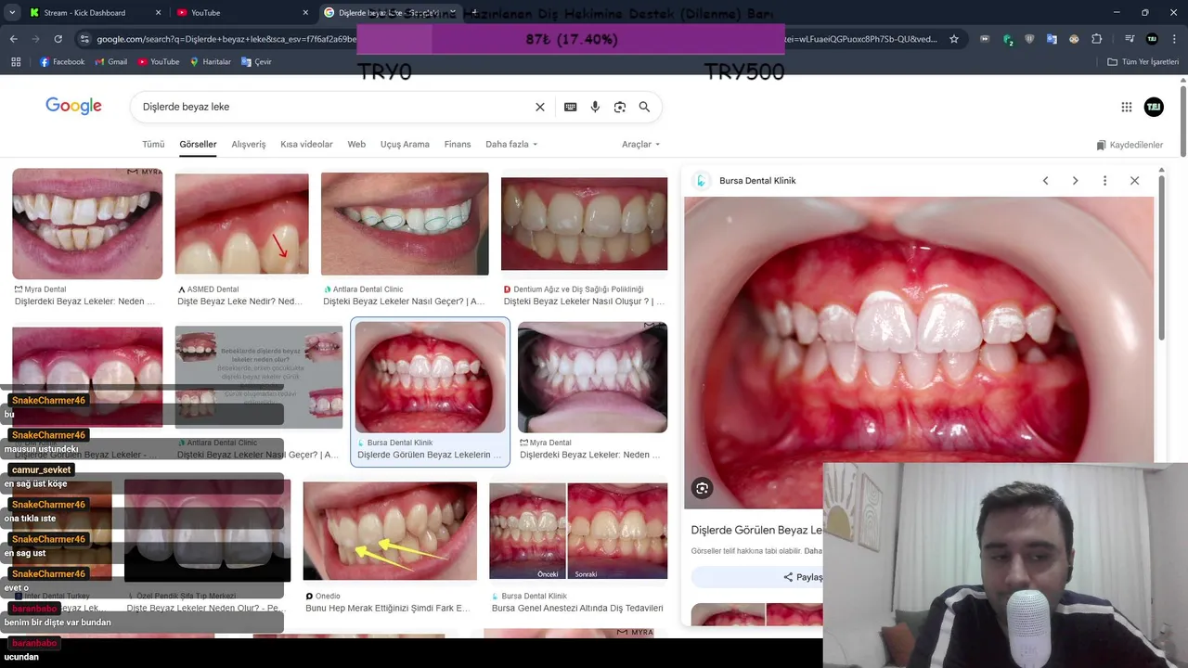The width and height of the screenshot is (1188, 668).
Task: Open the Tüm Yer İşaretleri folder
Action: pos(1143,62)
